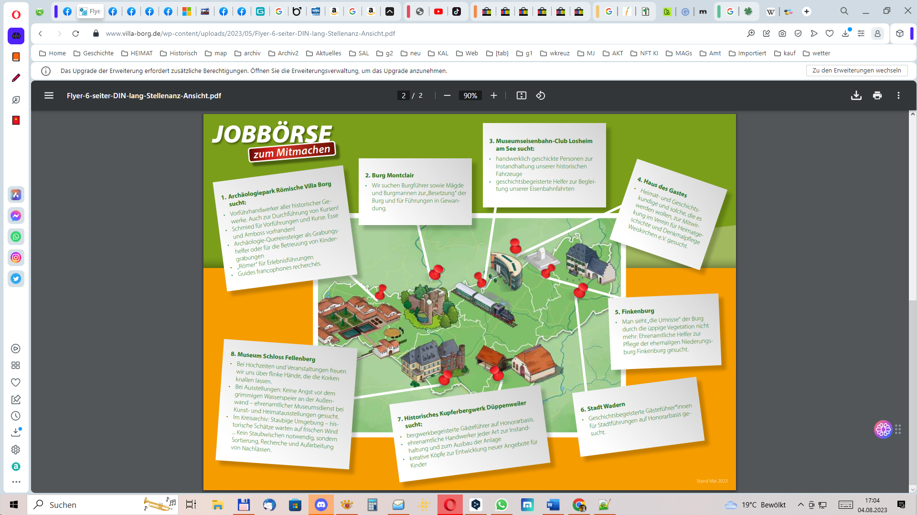Switch to the Microsoft tab

[187, 11]
